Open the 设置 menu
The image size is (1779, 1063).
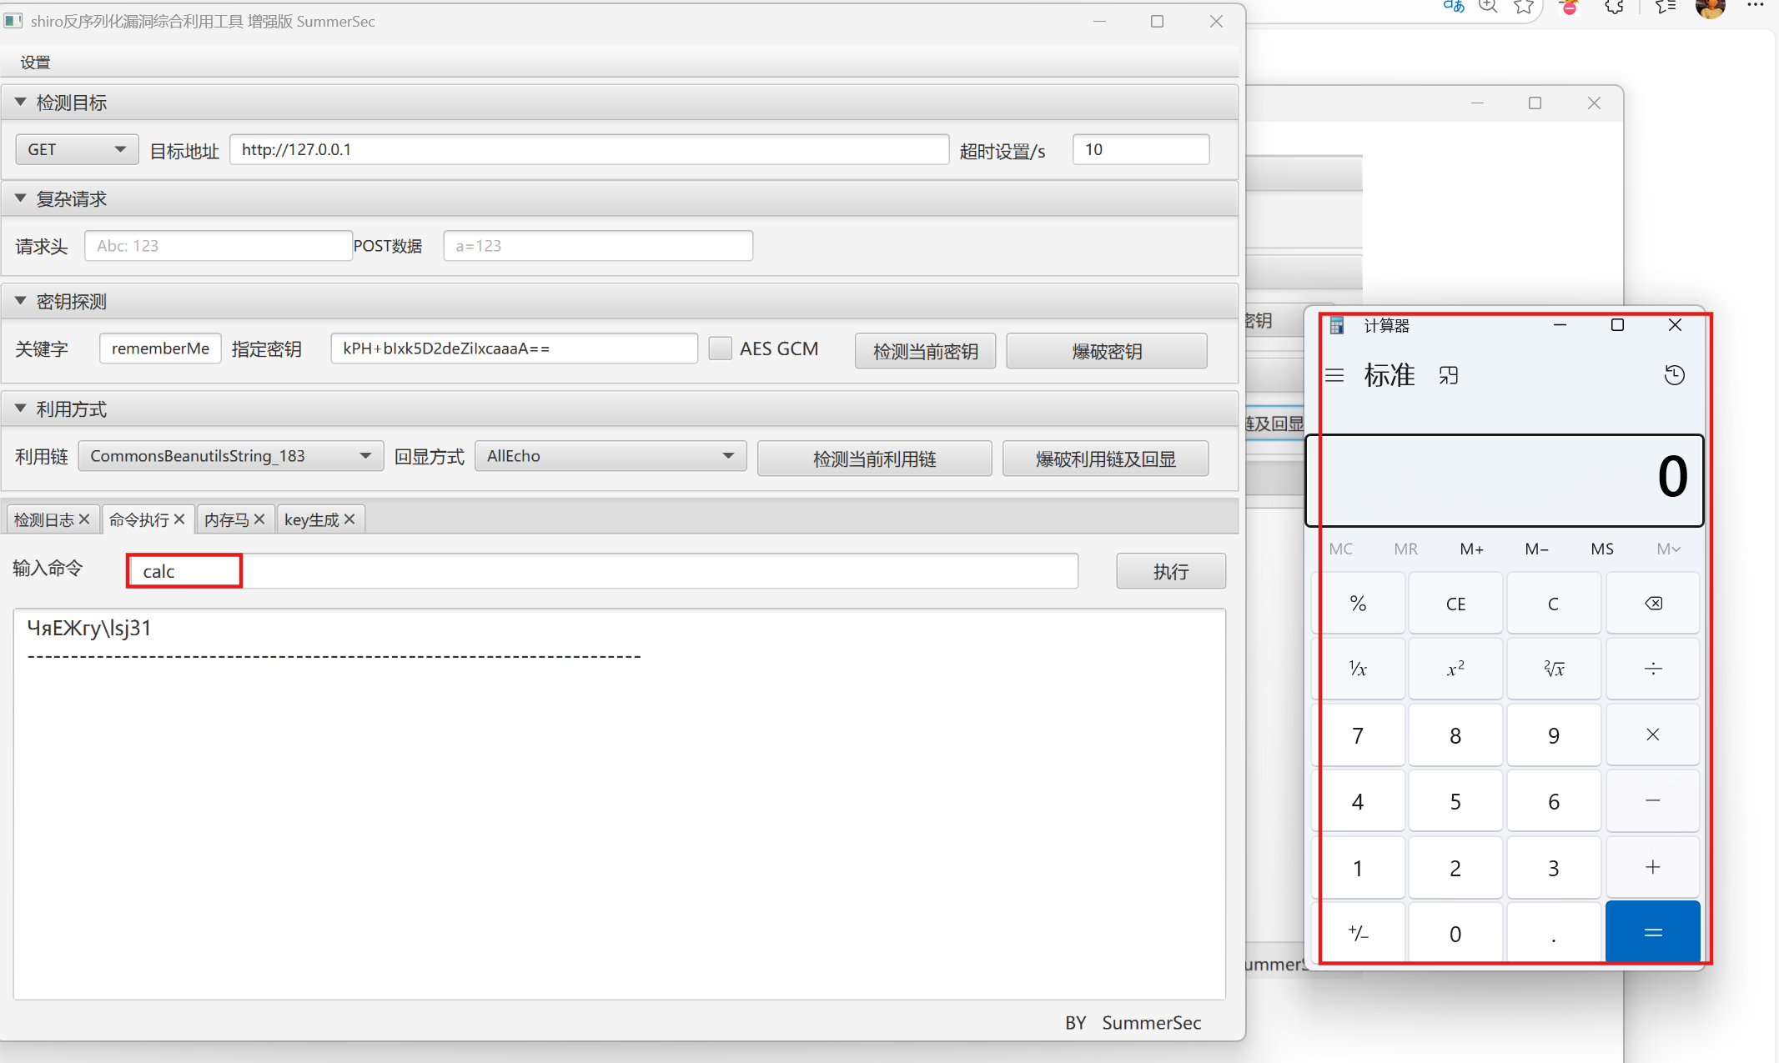[x=35, y=63]
